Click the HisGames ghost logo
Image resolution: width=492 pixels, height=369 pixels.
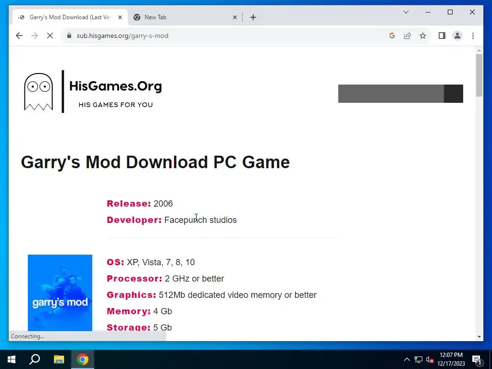point(38,92)
